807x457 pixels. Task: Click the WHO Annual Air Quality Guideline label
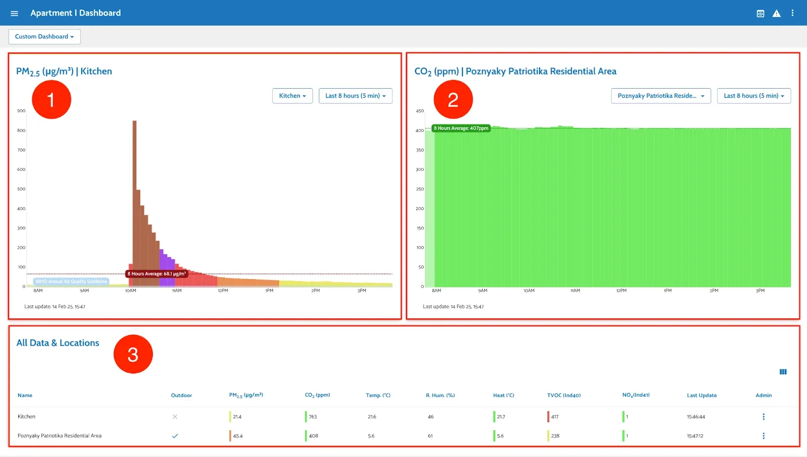coord(71,281)
